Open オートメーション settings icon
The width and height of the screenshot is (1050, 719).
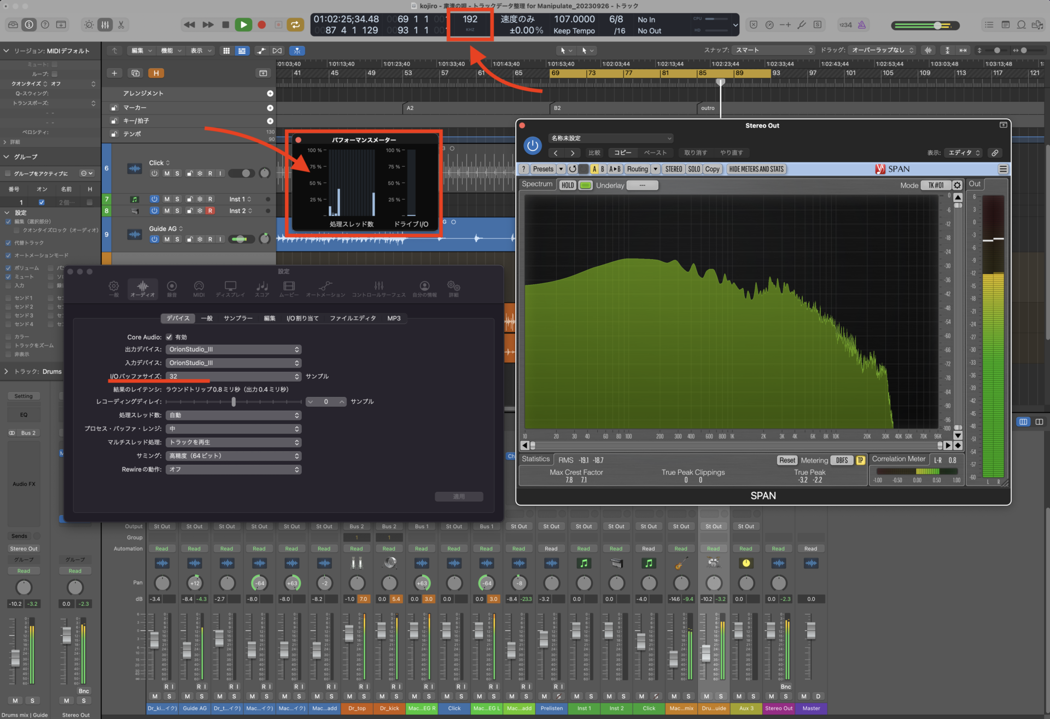tap(325, 289)
